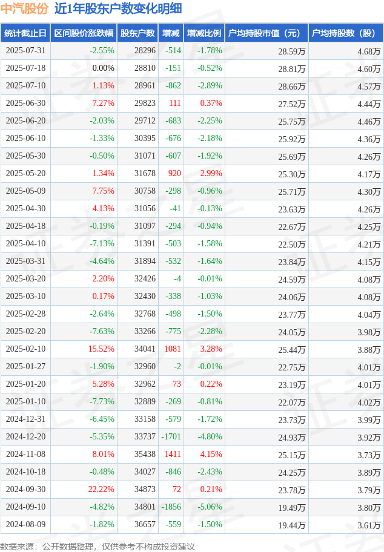The width and height of the screenshot is (384, 552).
Task: Click the 4.15% change ratio cell
Action: (204, 454)
